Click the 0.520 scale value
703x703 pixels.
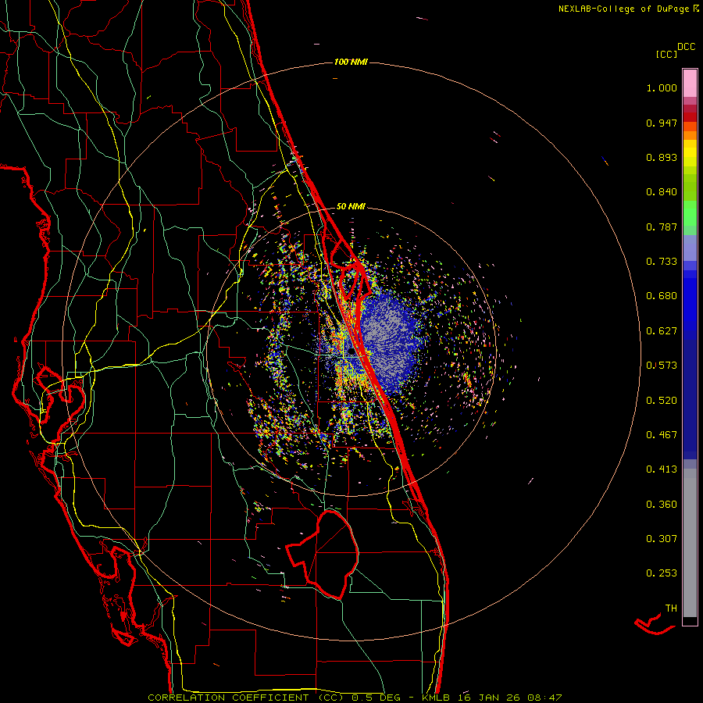point(662,401)
